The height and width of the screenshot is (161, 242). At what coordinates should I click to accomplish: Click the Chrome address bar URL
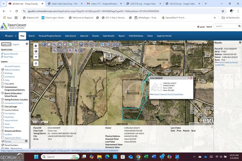(93, 11)
